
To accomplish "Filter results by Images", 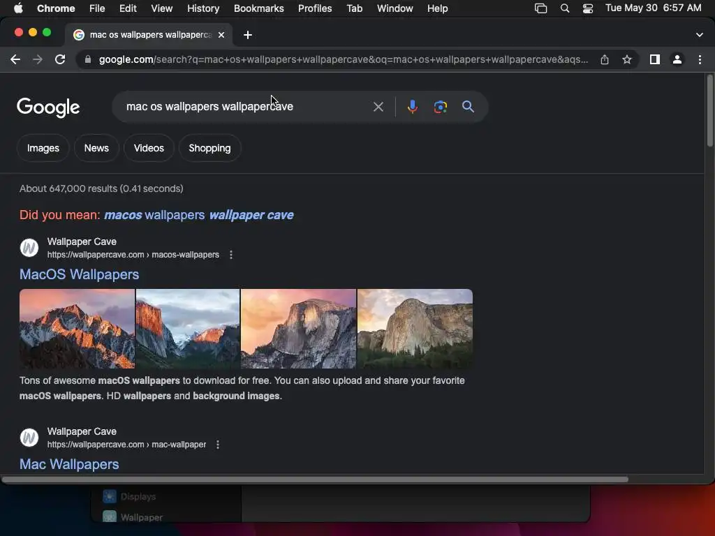I will [x=43, y=148].
